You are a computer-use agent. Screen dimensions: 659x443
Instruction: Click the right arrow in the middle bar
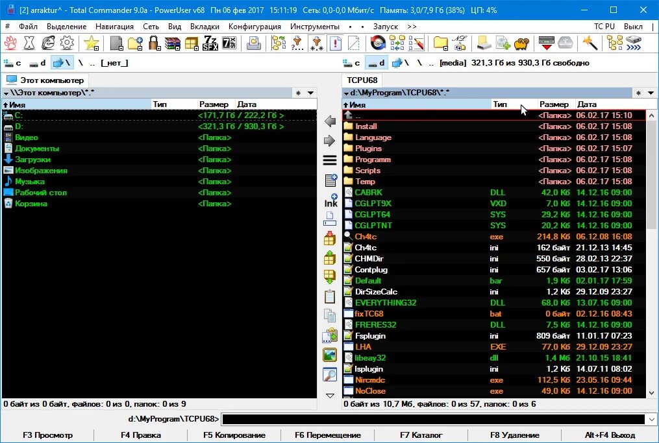330,141
